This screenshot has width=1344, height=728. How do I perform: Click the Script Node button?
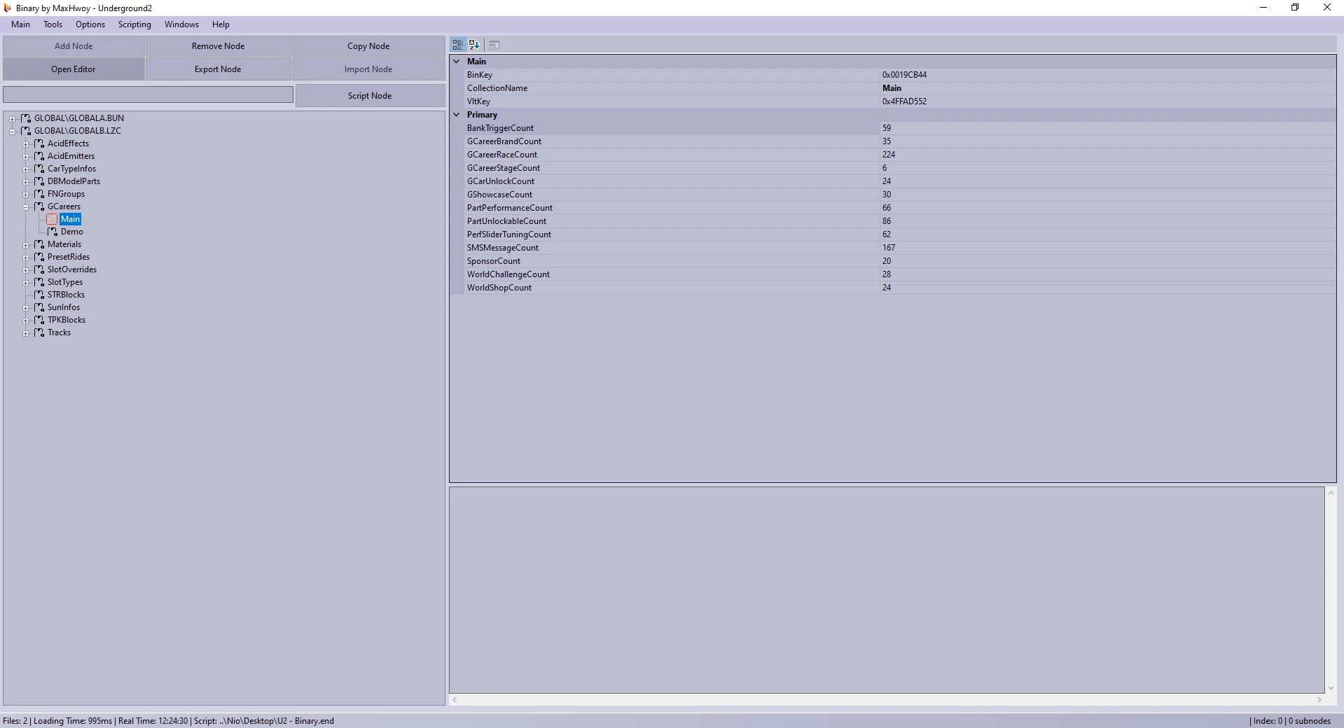[370, 96]
